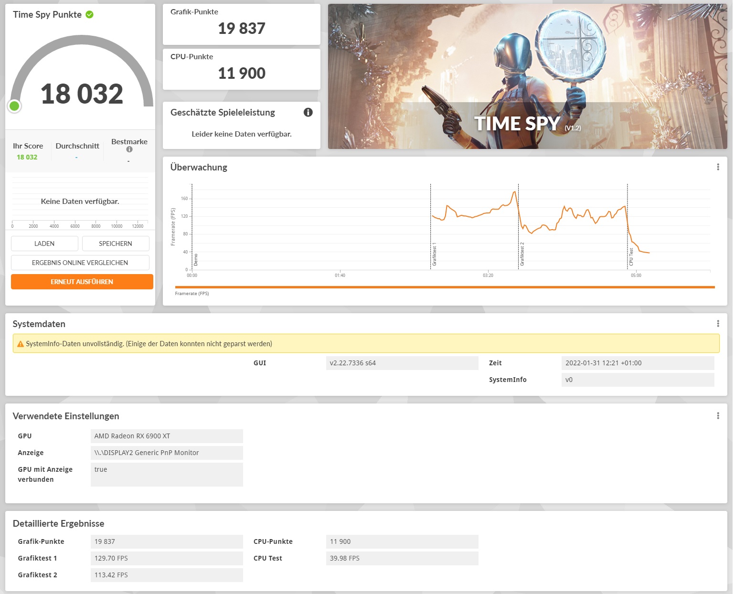Click the green score dot on the gauge
Image resolution: width=745 pixels, height=594 pixels.
pyautogui.click(x=14, y=106)
